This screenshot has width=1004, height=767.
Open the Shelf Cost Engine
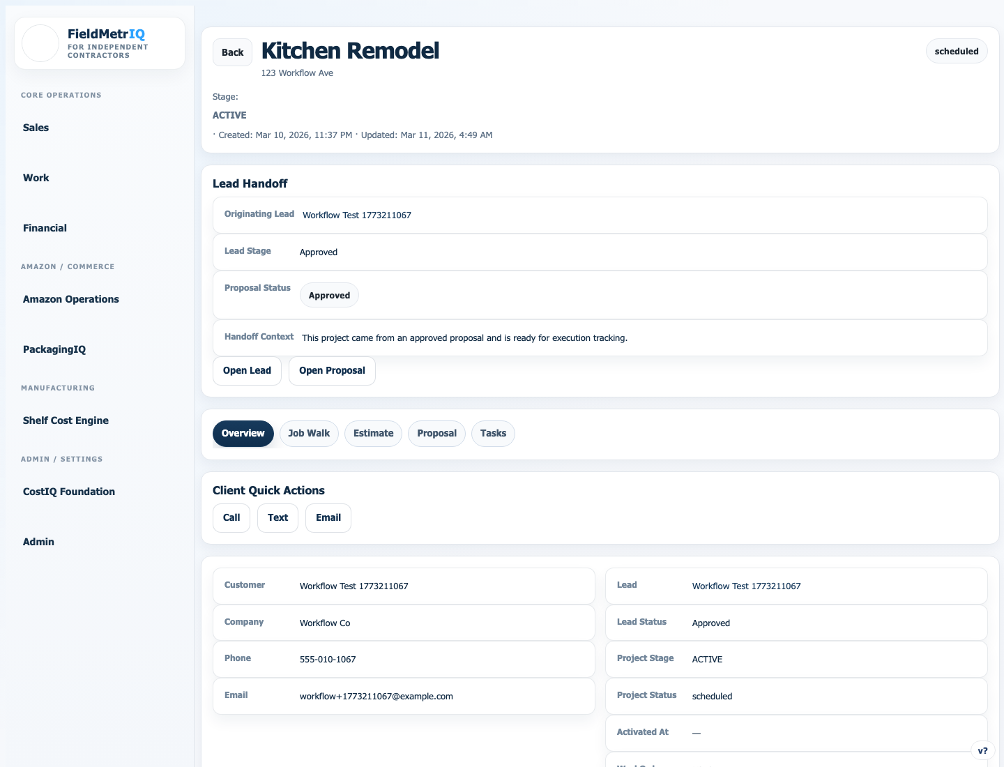click(66, 420)
